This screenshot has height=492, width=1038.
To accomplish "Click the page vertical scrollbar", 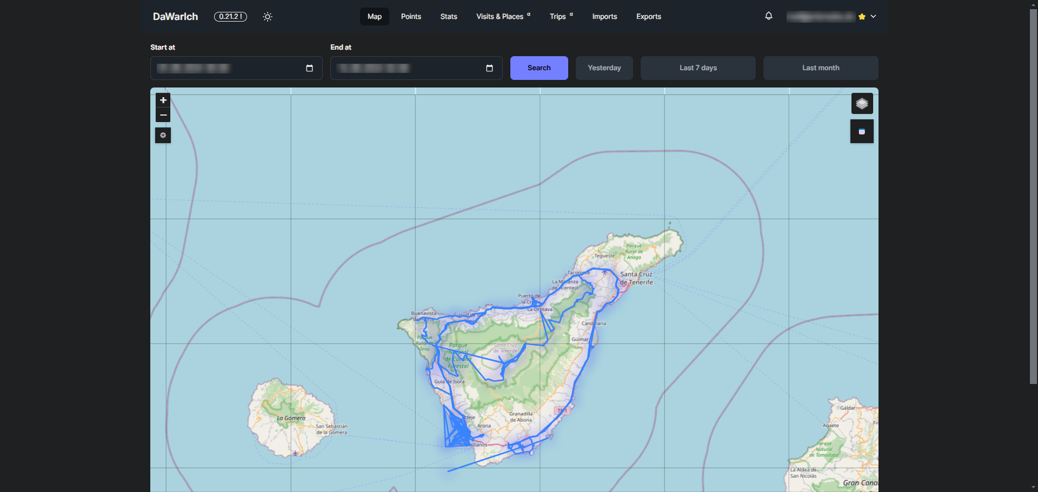I will 1033,197.
